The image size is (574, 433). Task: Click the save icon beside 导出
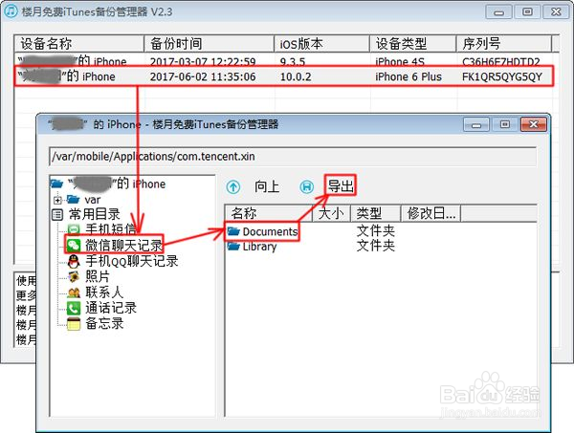tap(307, 187)
